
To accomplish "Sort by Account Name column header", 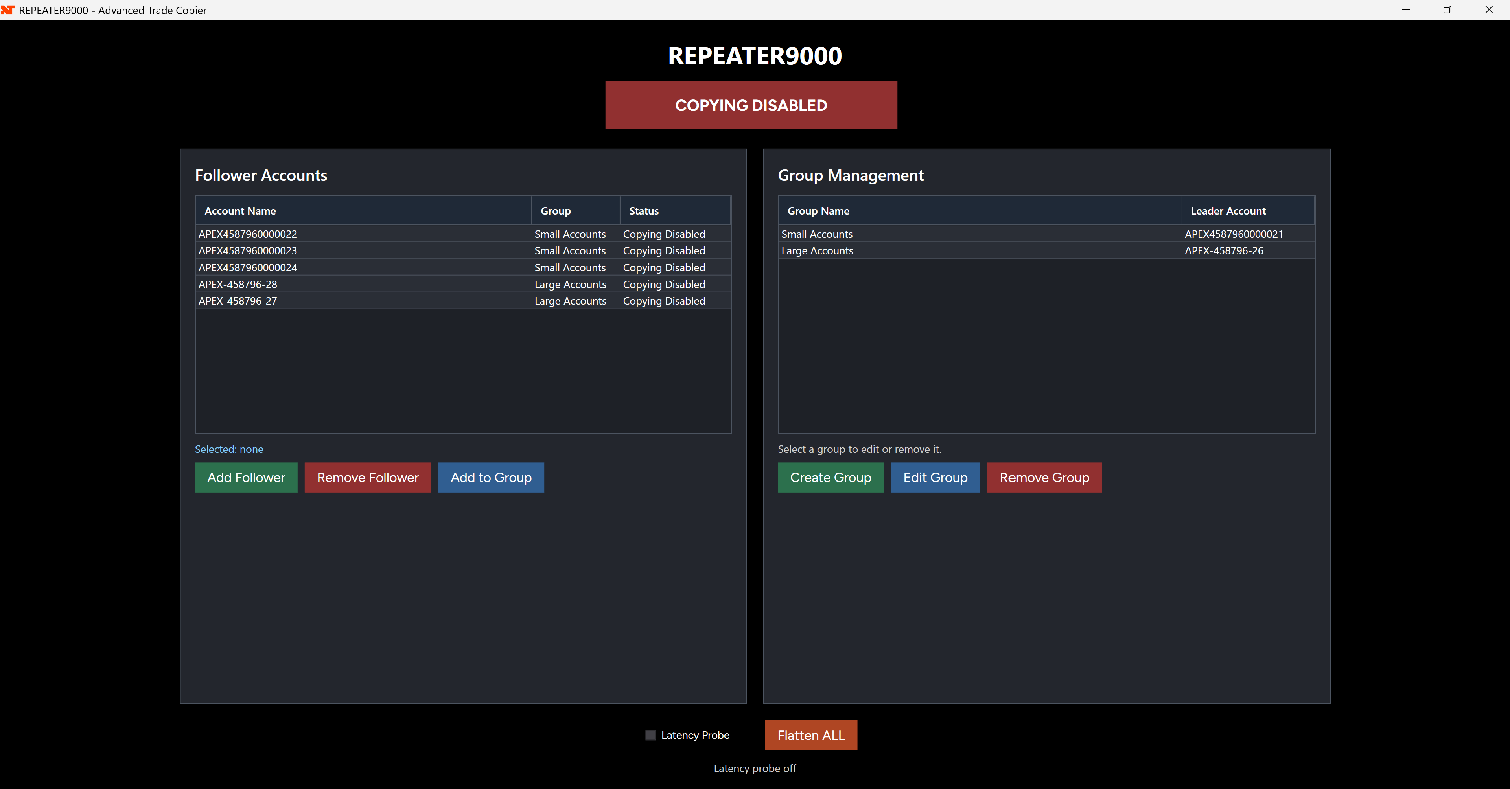I will [363, 210].
